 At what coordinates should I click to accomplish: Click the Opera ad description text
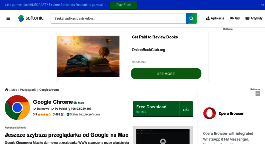[x=228, y=138]
